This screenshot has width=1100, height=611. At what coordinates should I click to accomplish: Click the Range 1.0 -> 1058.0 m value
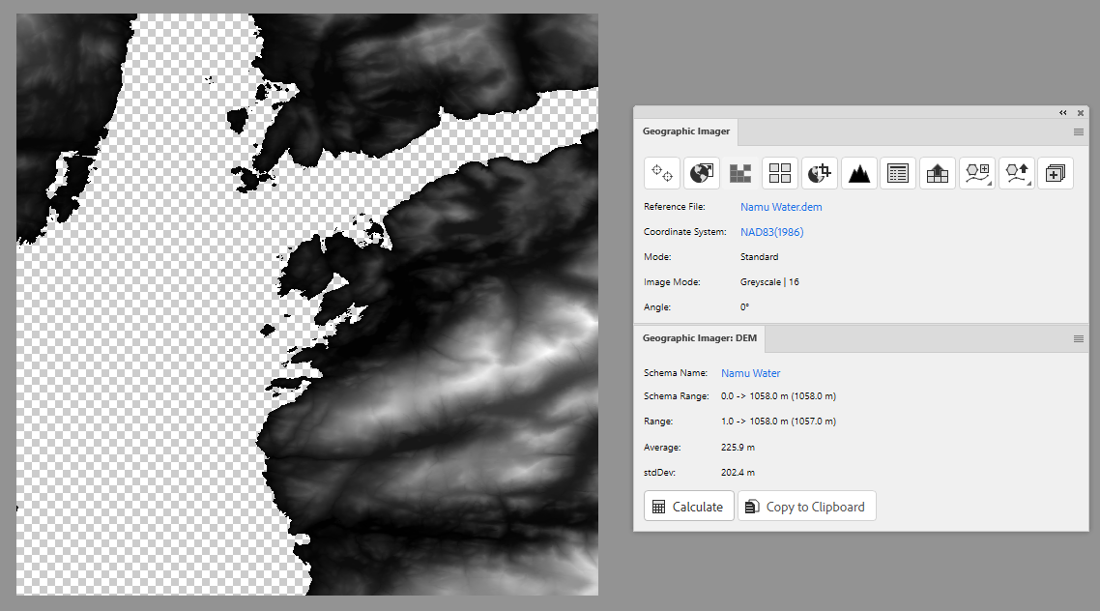(x=779, y=422)
